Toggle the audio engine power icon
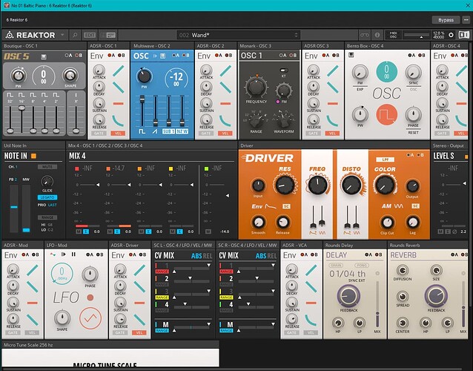Image resolution: width=473 pixels, height=371 pixels. click(x=451, y=35)
